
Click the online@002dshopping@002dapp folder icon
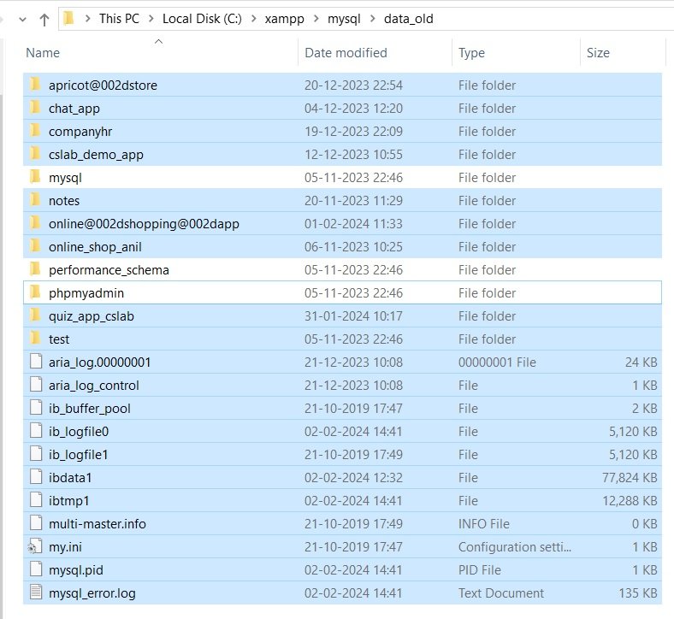[x=35, y=223]
